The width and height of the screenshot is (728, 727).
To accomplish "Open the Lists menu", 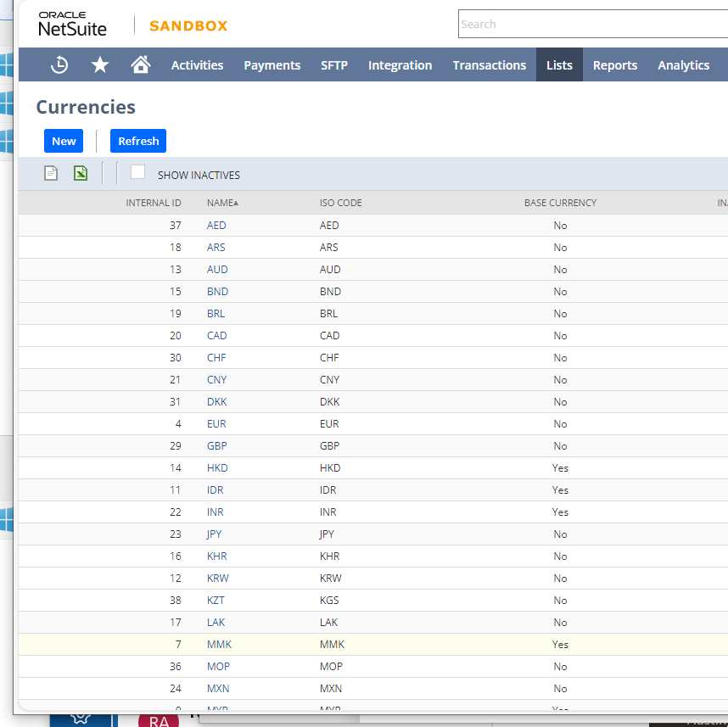I will click(x=559, y=65).
